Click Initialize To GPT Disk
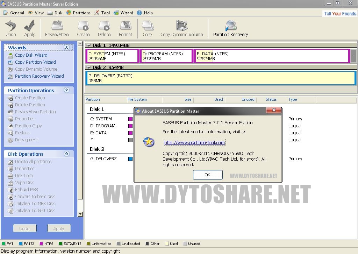This screenshot has height=254, width=358. (31, 210)
